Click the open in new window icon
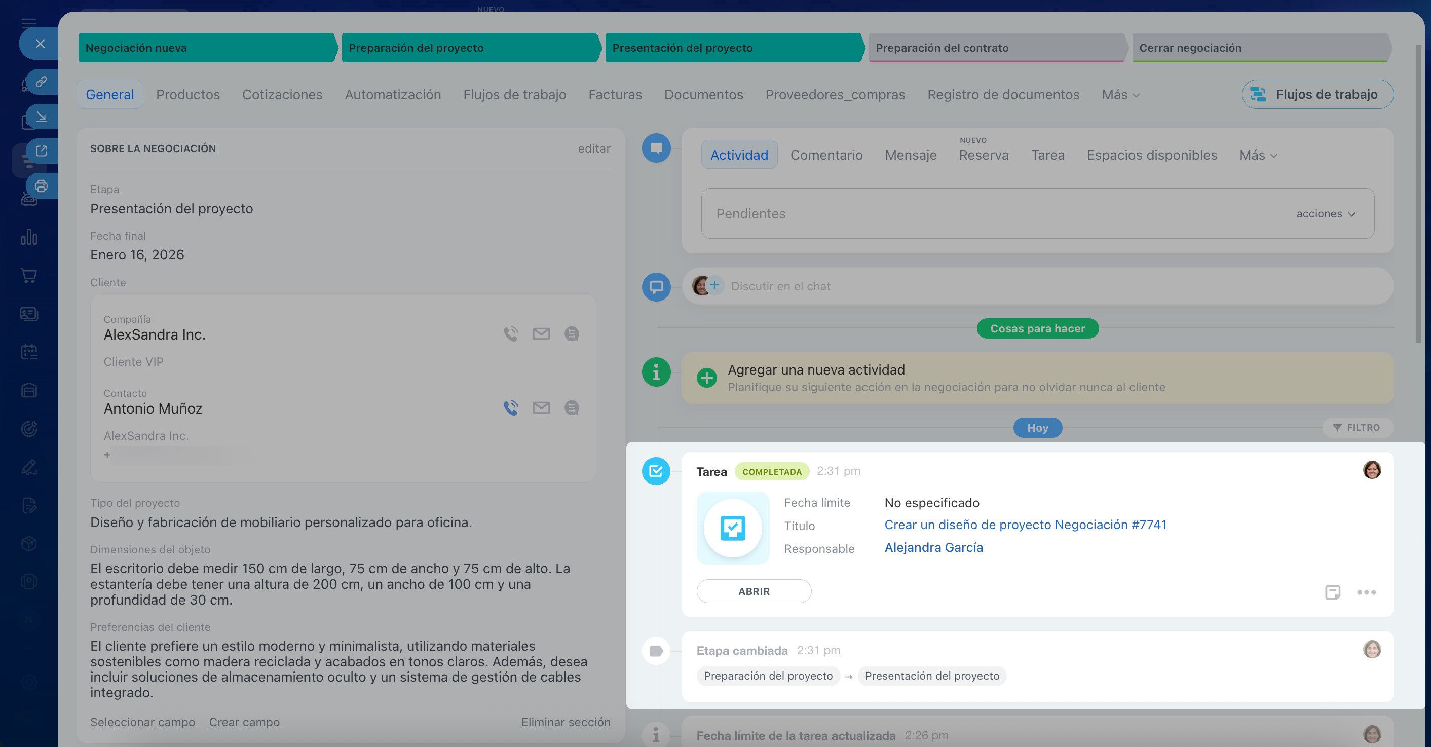This screenshot has height=747, width=1431. 41,151
